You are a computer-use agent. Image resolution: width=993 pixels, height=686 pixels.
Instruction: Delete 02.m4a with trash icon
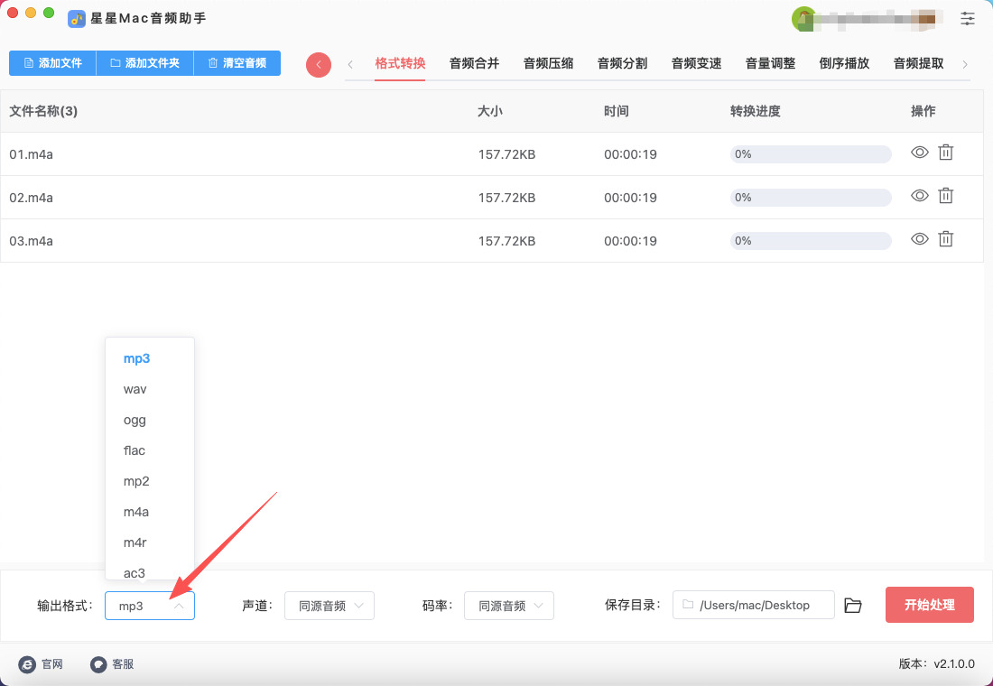tap(945, 196)
